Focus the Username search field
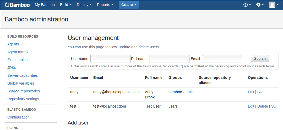 click(110, 59)
